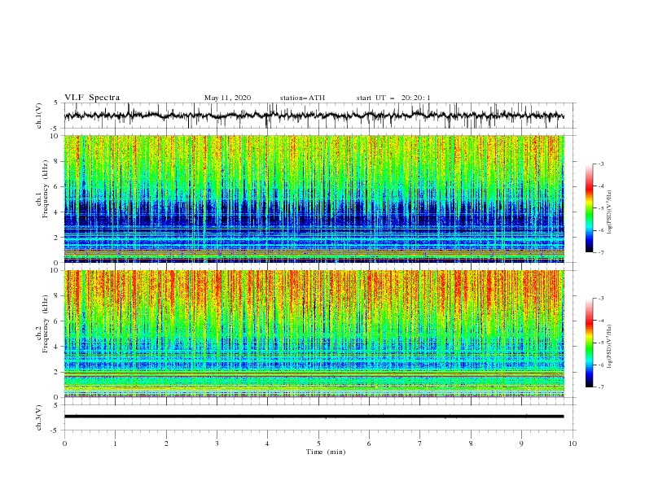Screen dimensions: 645x498
Task: Click the '4' kHz tick of ch.2 spectrogram
Action: point(56,347)
